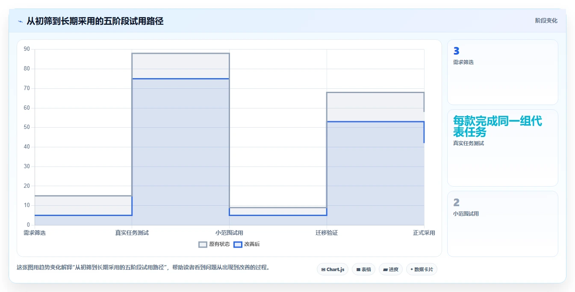Click the gray 原有状态 legend swatch

203,244
